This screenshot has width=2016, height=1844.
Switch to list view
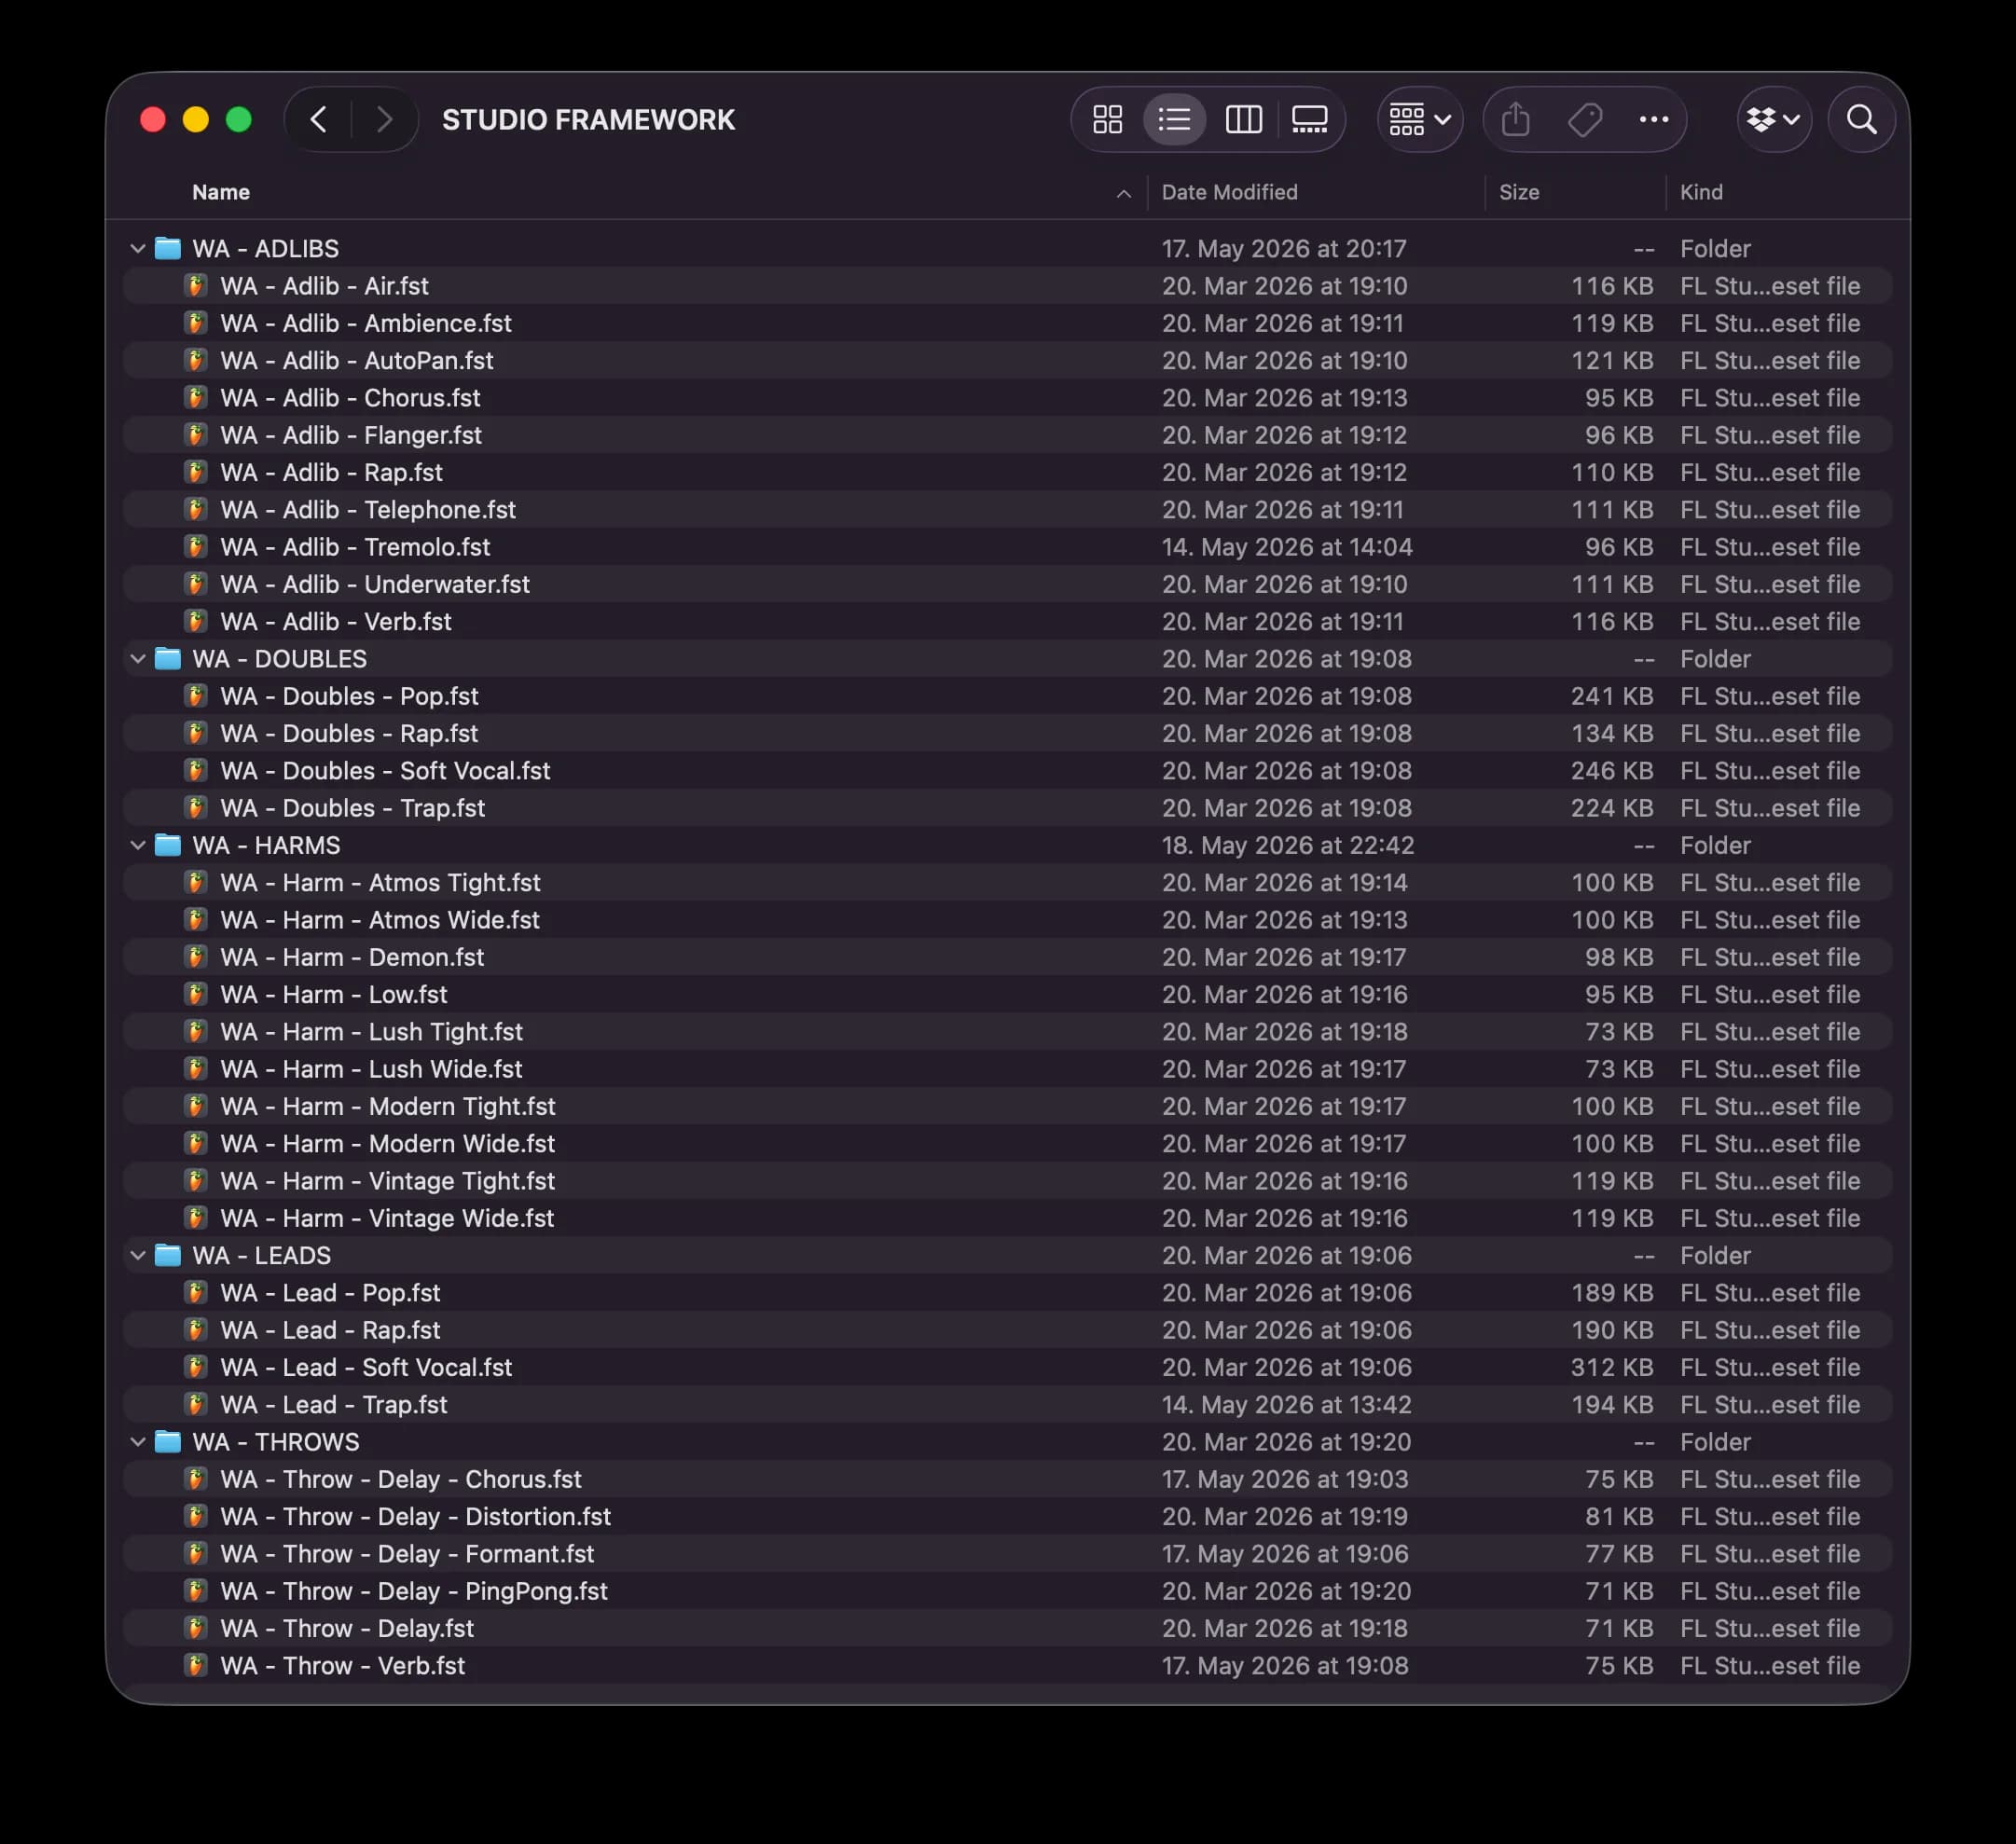coord(1174,120)
